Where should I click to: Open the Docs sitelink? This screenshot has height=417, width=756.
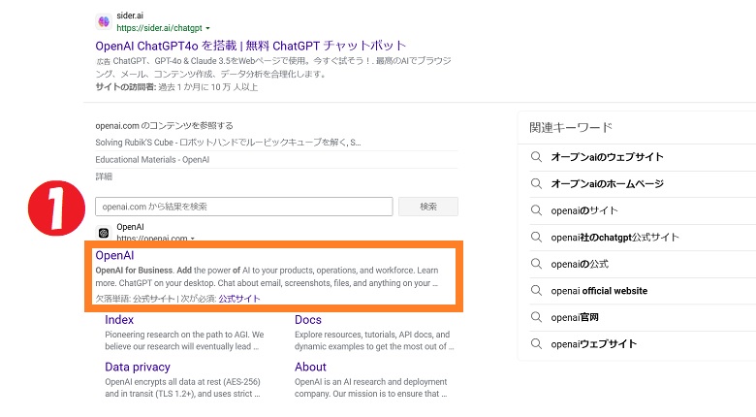pyautogui.click(x=308, y=320)
